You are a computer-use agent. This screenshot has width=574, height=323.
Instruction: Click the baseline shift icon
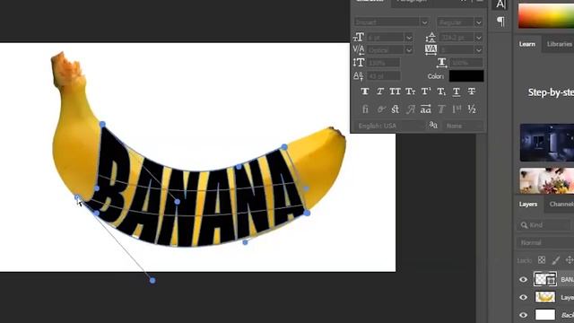[358, 75]
